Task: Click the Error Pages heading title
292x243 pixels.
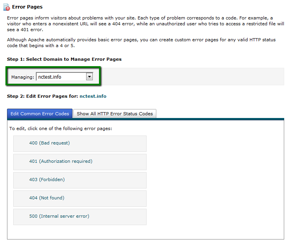Action: pyautogui.click(x=27, y=7)
